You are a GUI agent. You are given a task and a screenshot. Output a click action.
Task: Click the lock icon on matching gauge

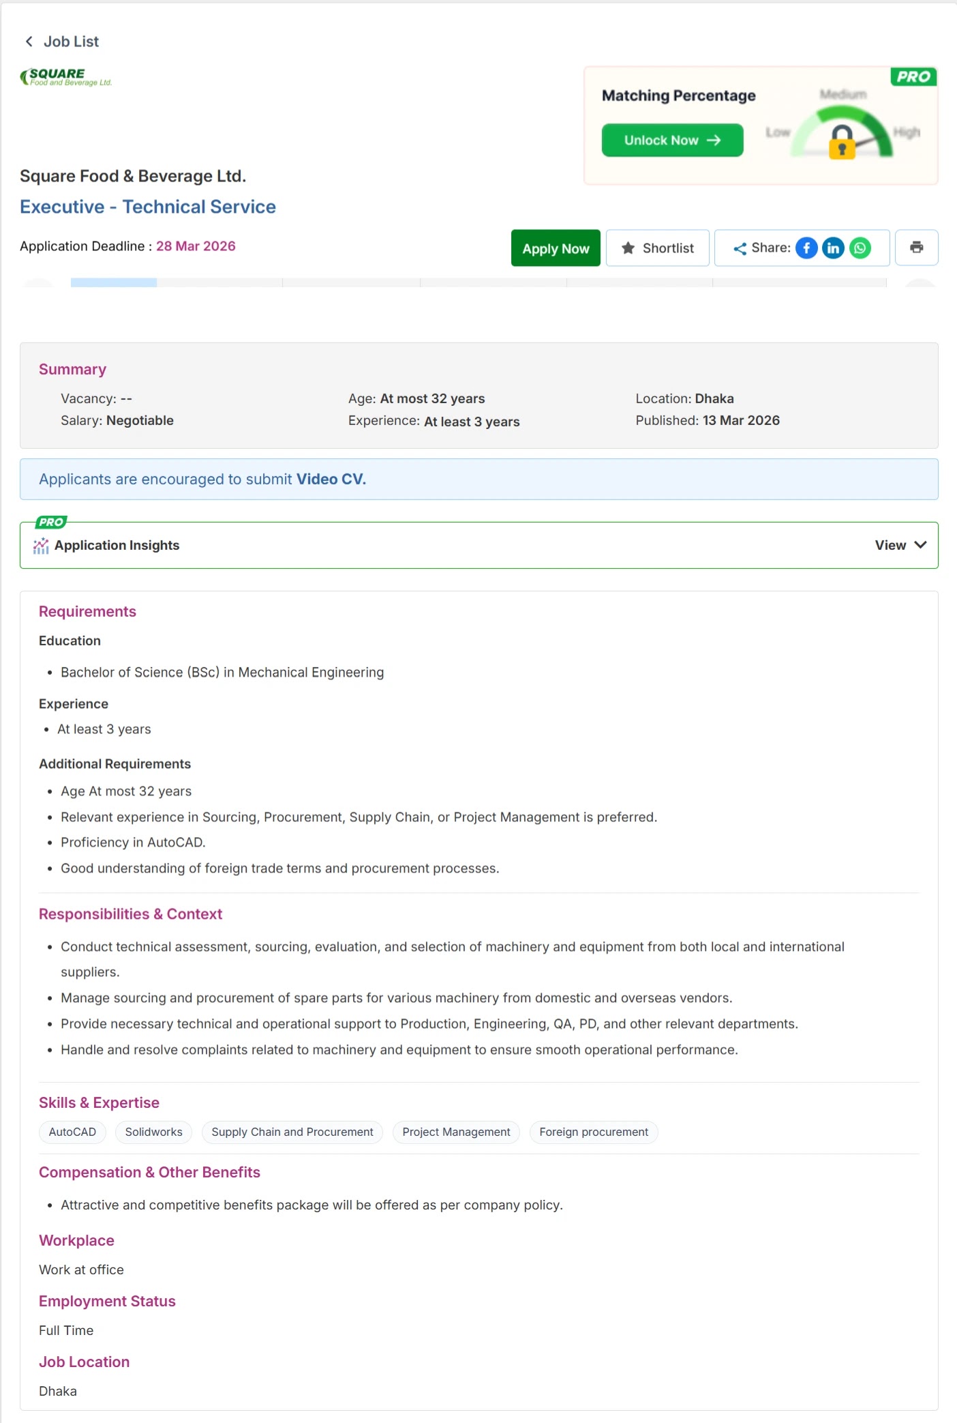tap(842, 142)
